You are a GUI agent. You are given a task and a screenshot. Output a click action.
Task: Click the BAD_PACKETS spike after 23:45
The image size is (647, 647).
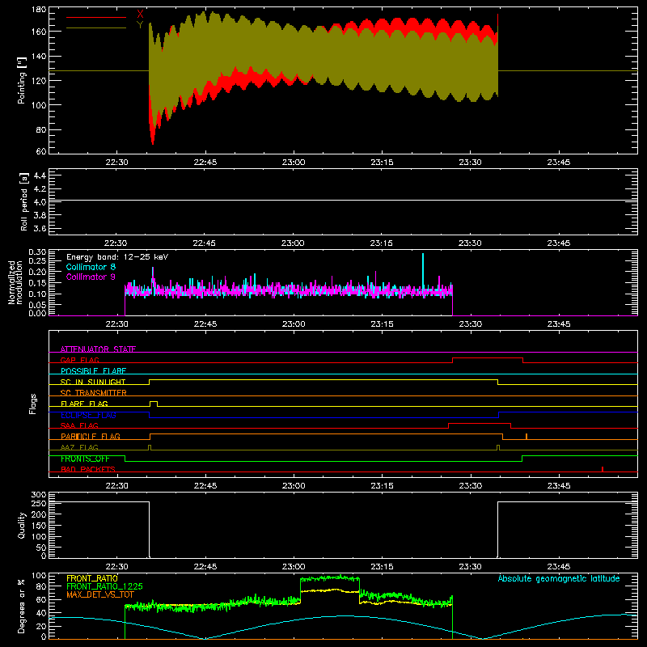click(x=603, y=469)
